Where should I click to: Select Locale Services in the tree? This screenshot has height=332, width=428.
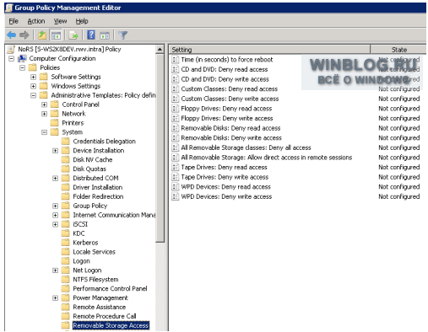point(94,252)
